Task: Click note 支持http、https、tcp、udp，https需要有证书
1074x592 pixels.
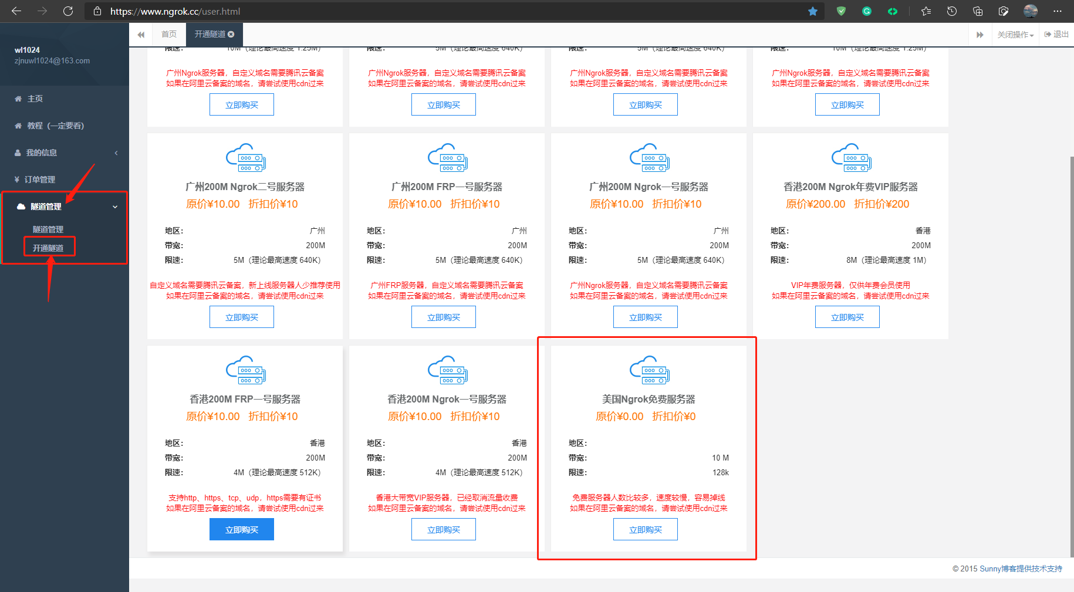Action: (245, 498)
